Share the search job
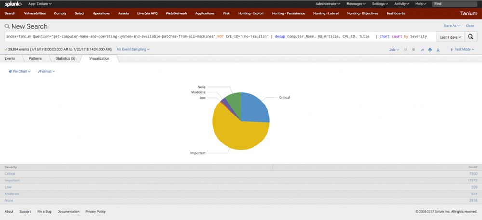482x220 pixels. pyautogui.click(x=422, y=50)
